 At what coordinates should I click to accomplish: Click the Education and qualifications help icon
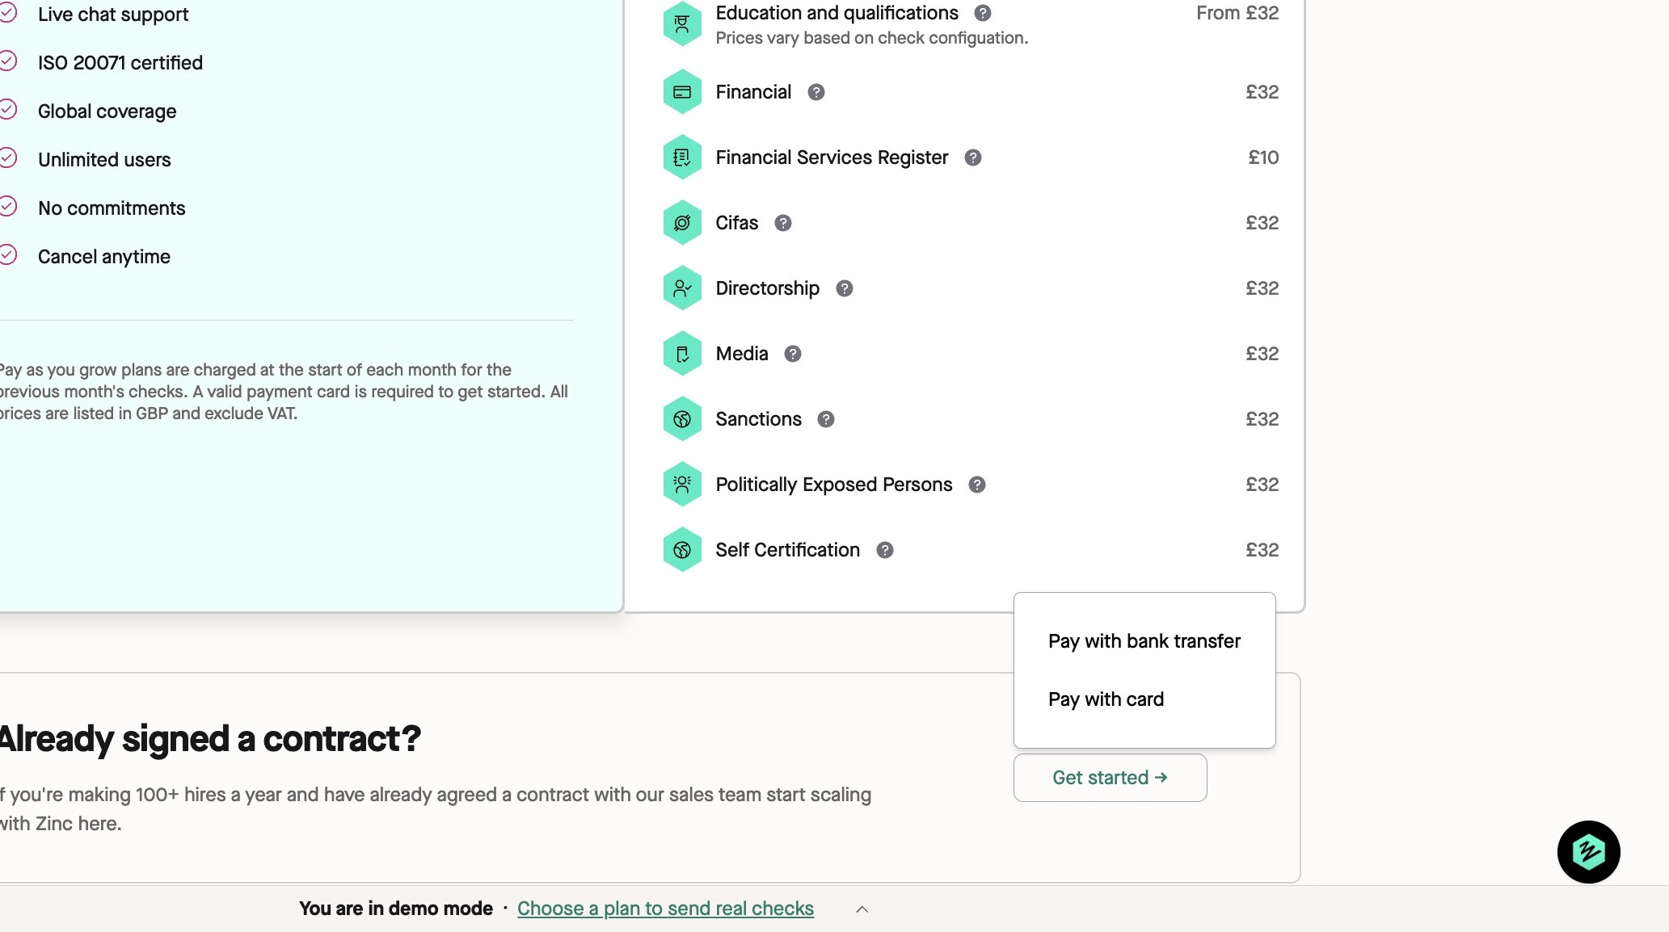(x=983, y=13)
